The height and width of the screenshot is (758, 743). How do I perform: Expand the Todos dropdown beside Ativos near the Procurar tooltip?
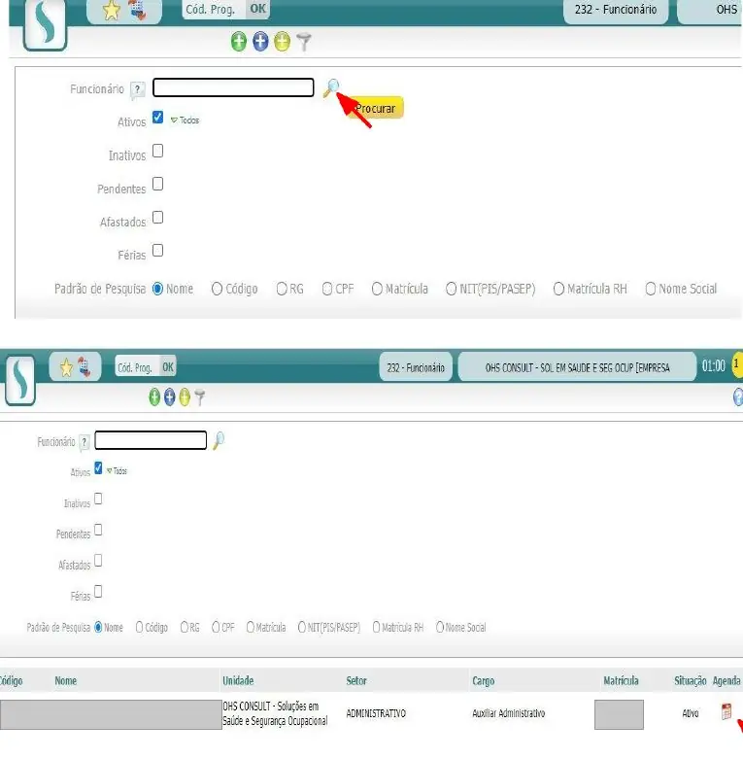point(185,120)
